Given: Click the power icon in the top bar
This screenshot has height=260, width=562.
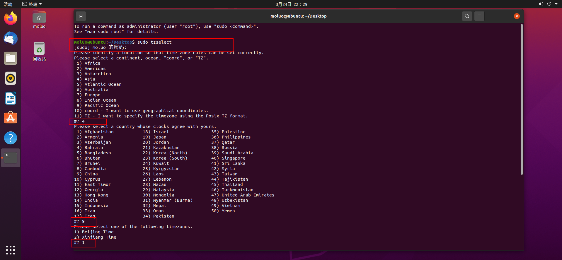Looking at the screenshot, I should pyautogui.click(x=549, y=4).
